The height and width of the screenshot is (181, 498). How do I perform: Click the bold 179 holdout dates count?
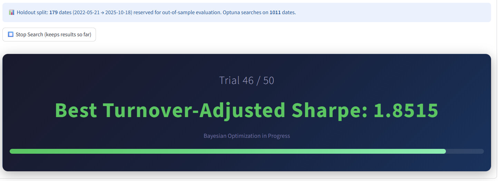click(53, 12)
